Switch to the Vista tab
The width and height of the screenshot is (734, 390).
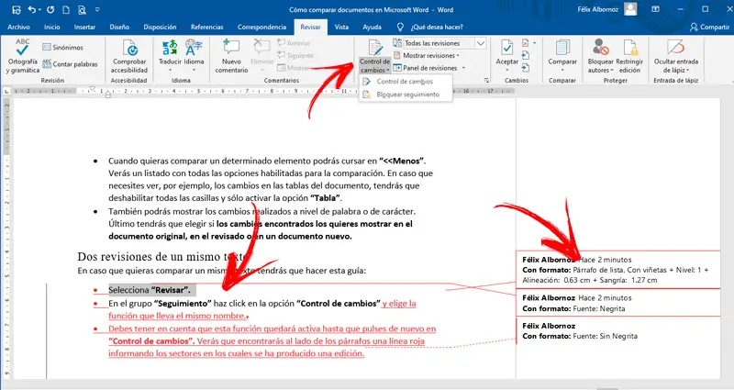click(341, 28)
